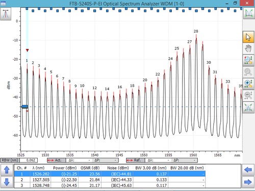The image size is (255, 191).
Task: Click the RBW value field 0.062
Action: pos(29,160)
